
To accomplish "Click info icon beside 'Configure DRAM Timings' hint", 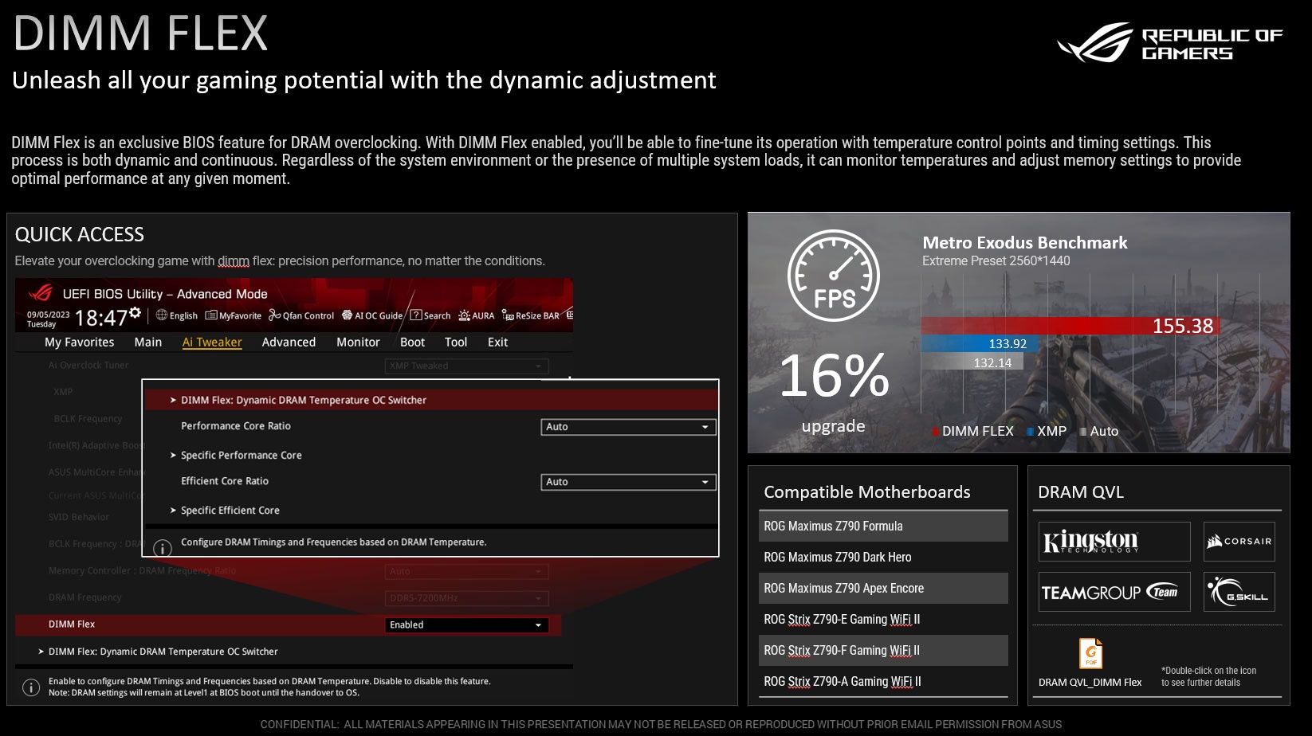I will [162, 548].
